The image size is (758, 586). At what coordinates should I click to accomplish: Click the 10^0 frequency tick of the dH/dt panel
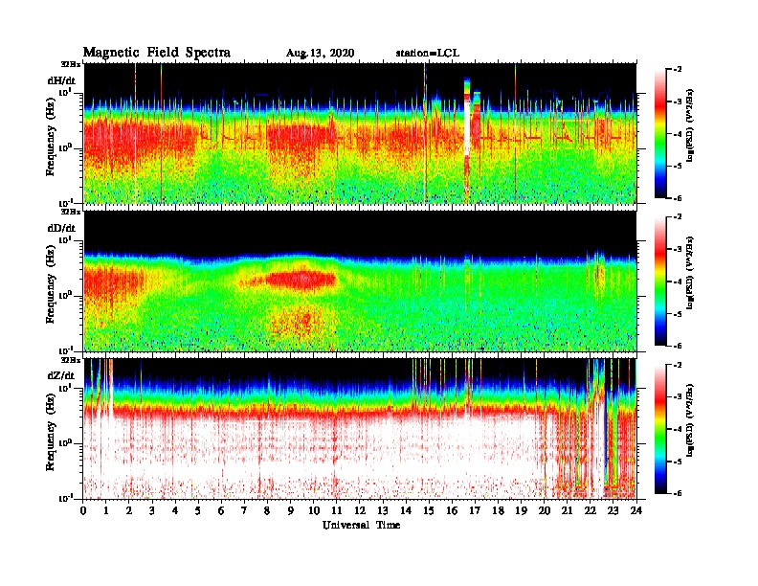click(x=65, y=147)
